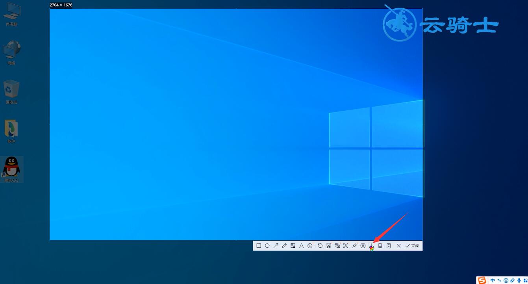Save the screenshot with download icon
Viewport: 528px width, 284px height.
pos(371,246)
